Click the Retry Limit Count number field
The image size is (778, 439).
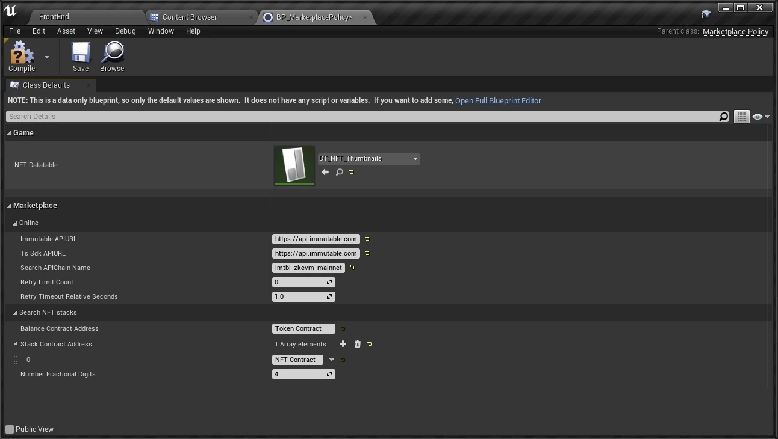tap(299, 282)
